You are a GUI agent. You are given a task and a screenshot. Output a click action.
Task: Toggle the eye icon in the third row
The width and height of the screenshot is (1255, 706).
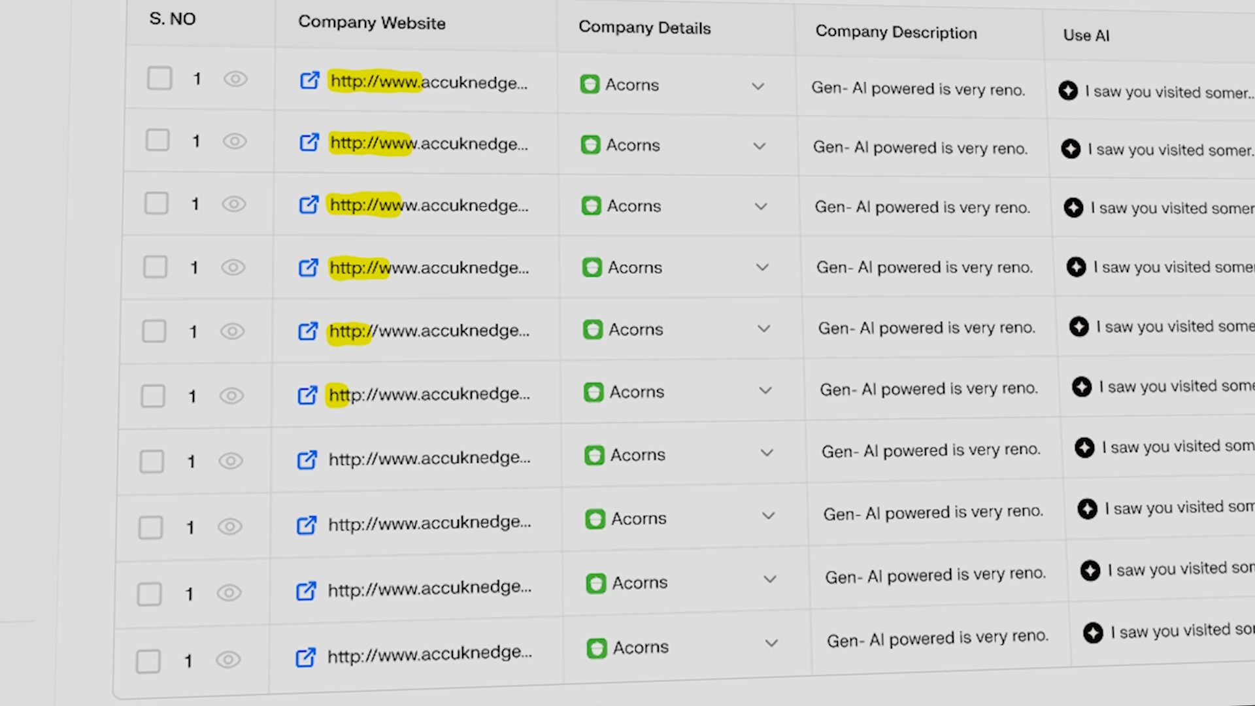pyautogui.click(x=233, y=204)
